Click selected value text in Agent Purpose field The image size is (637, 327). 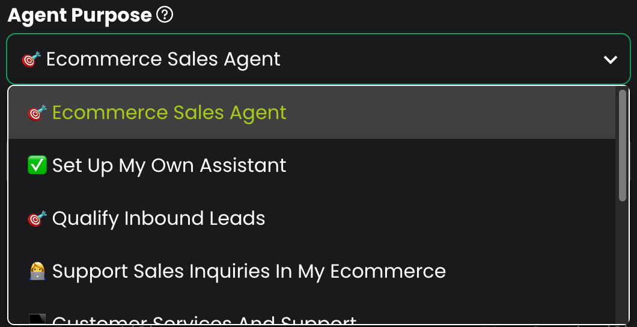163,60
